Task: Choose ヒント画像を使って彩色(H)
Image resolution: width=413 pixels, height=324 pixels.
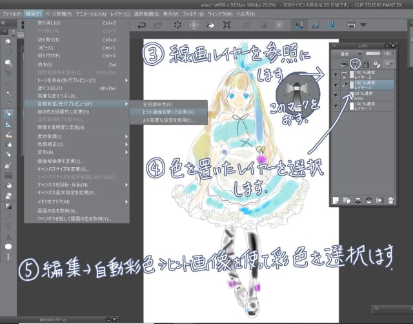Action: [168, 112]
